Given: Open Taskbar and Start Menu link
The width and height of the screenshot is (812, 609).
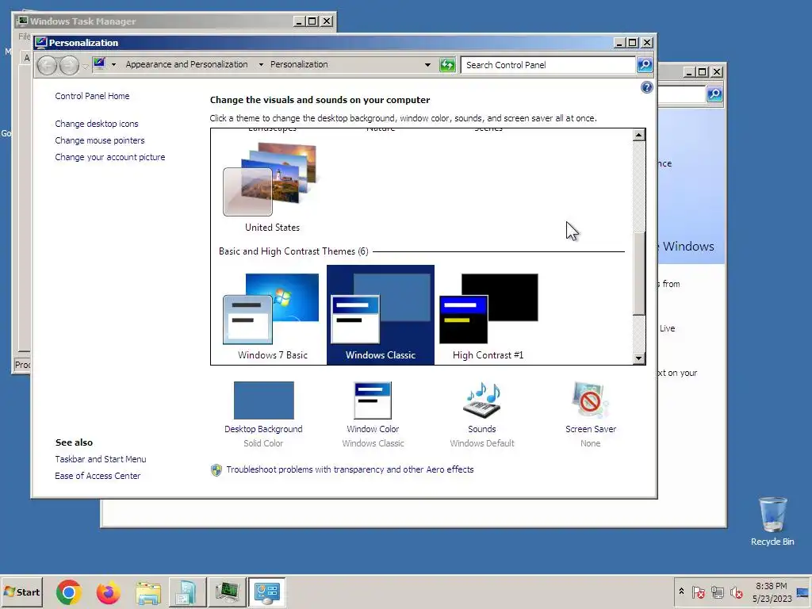Looking at the screenshot, I should (101, 459).
